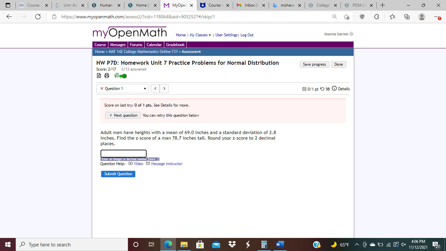Image resolution: width=446 pixels, height=251 pixels.
Task: Open the Windows Start menu
Action: (x=8, y=244)
